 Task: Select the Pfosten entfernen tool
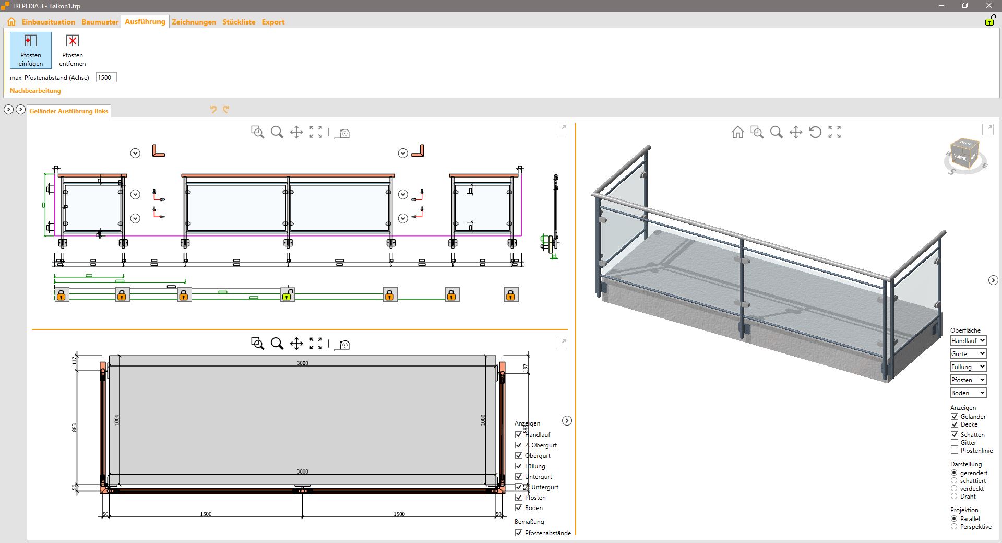[73, 50]
